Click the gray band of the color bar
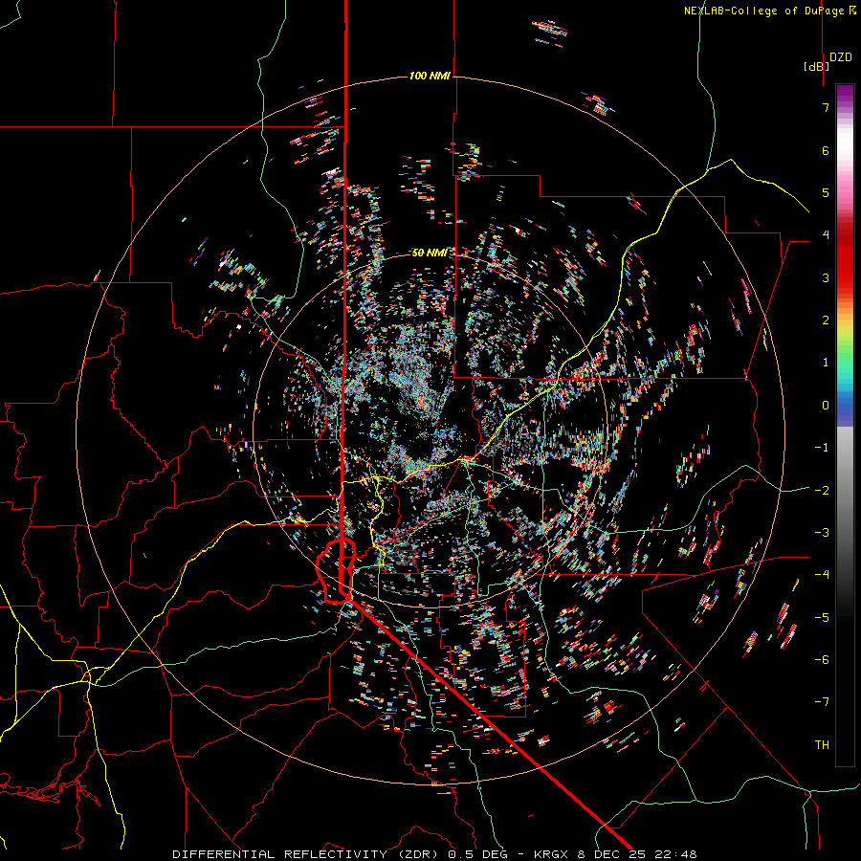The image size is (861, 861). (845, 495)
